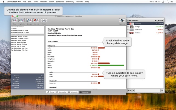The height and width of the screenshot is (110, 176).
Task: Click the Car Loan red car icon
Action: point(132,33)
